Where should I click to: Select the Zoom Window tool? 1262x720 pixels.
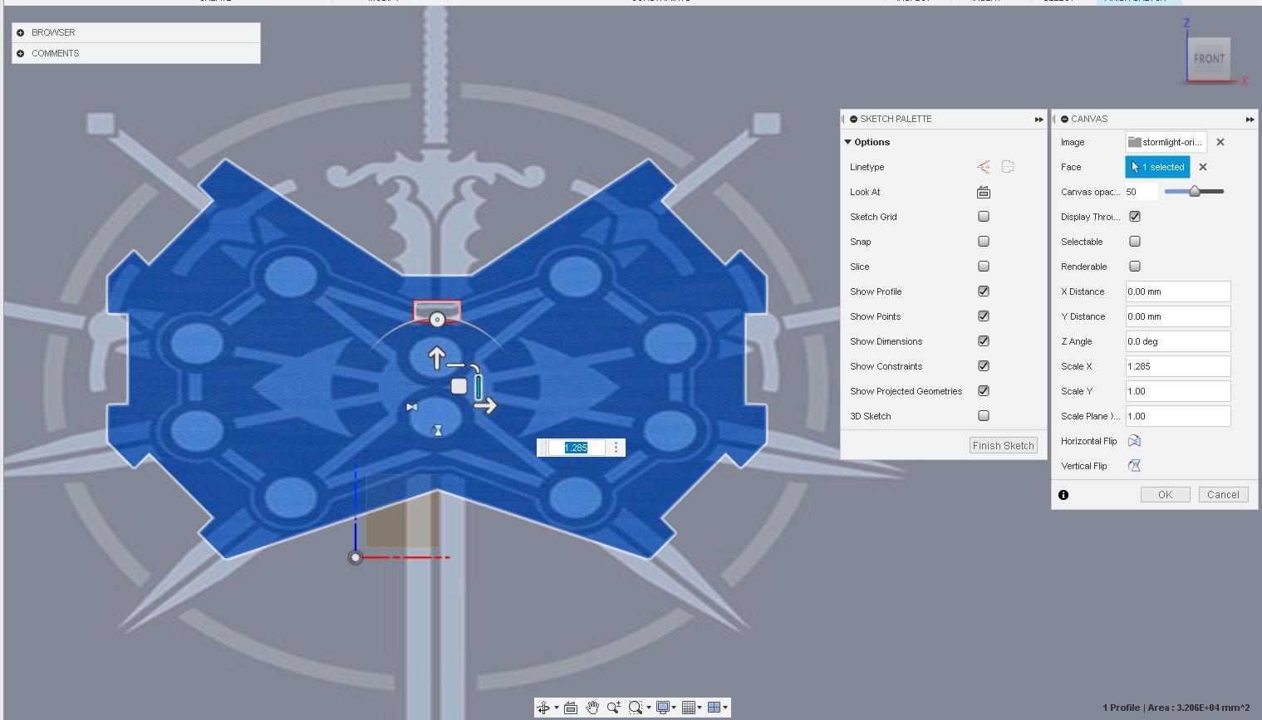[x=636, y=708]
